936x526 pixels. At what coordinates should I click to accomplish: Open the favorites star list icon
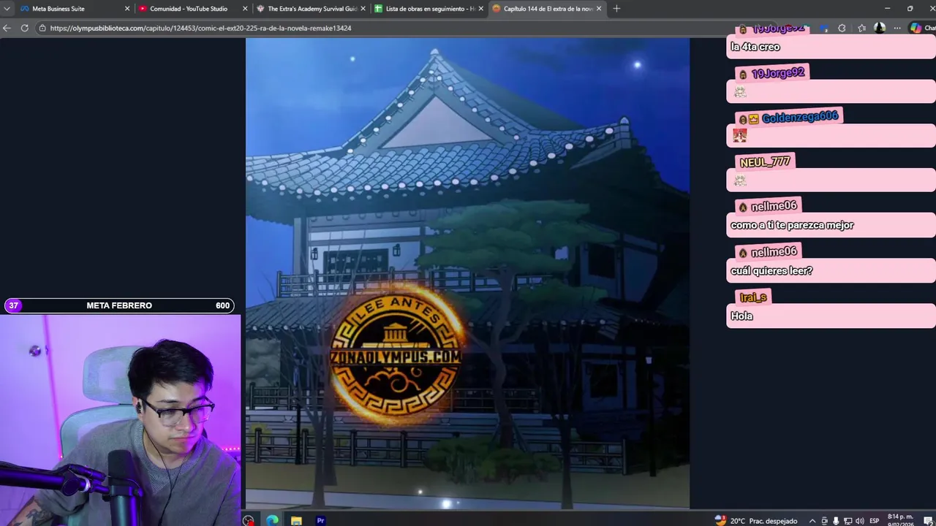[861, 28]
